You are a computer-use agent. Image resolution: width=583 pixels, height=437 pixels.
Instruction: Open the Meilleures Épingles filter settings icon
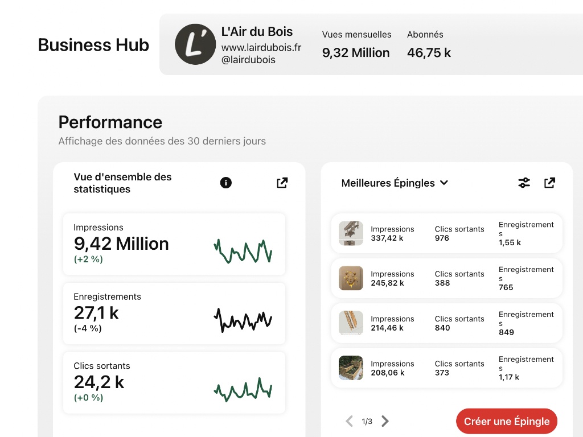(x=524, y=183)
